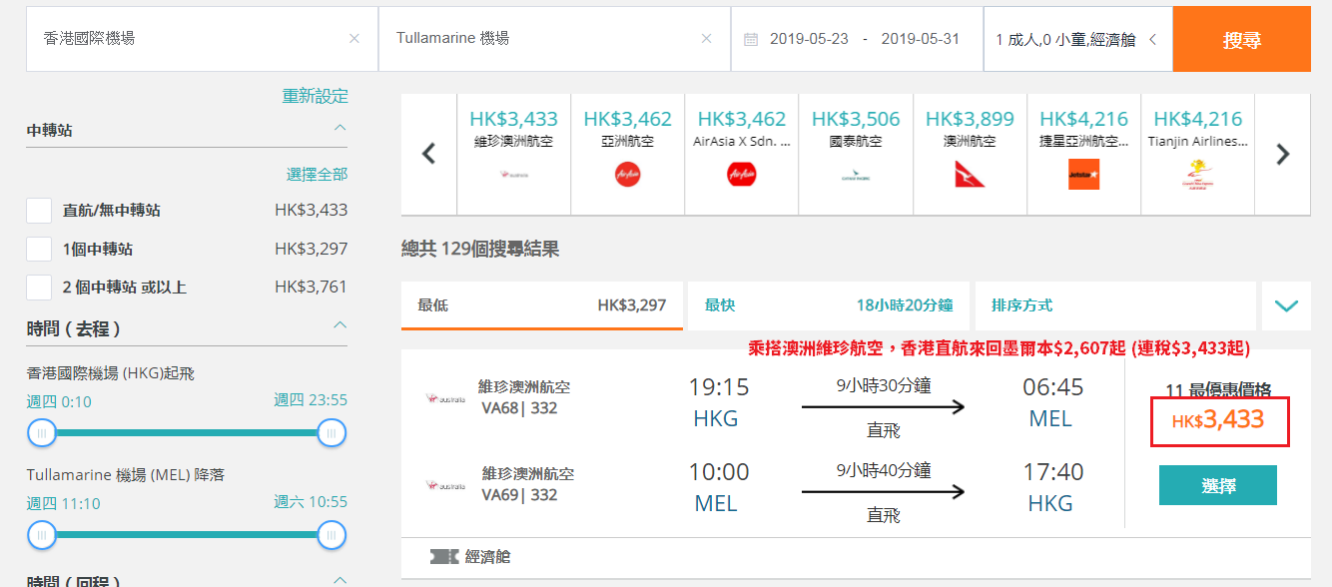Click the next arrow in airline carousel
Screen dimensions: 1332x587
(1283, 154)
